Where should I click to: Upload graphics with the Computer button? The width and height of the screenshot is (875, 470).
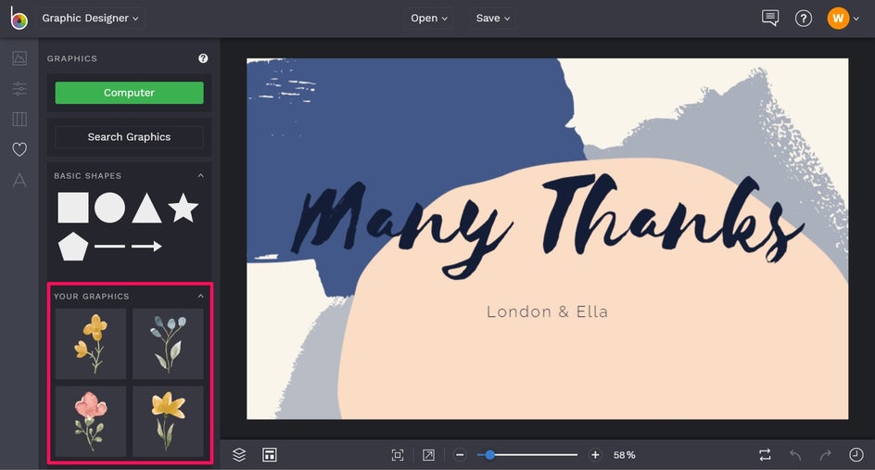[x=129, y=93]
